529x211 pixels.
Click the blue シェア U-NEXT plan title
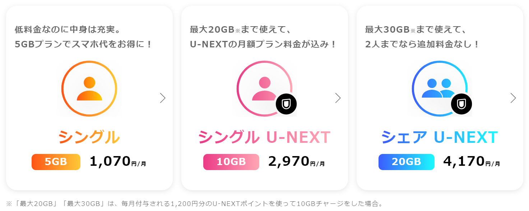(440, 137)
